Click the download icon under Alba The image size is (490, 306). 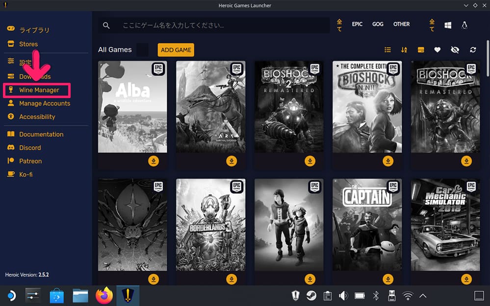coord(154,161)
